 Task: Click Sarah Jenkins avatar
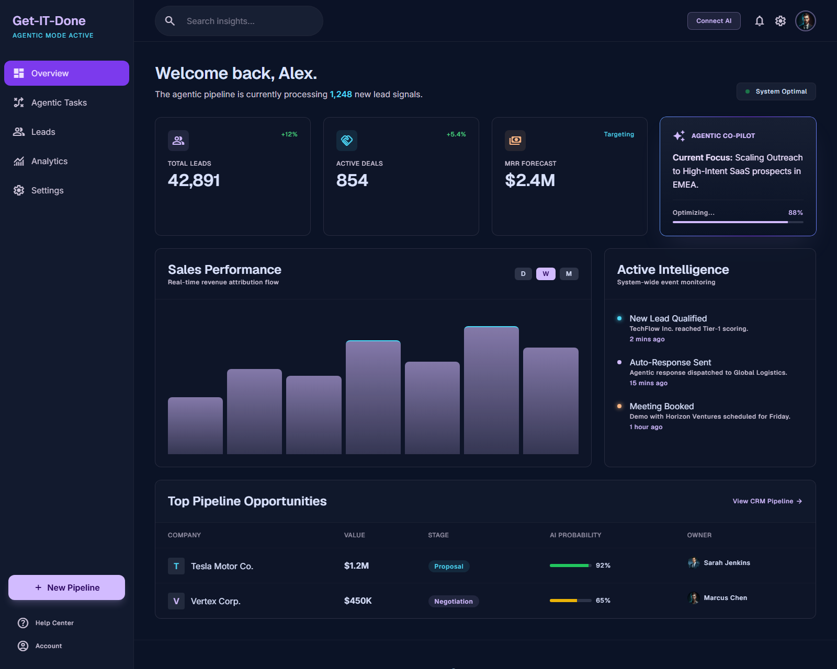[694, 563]
